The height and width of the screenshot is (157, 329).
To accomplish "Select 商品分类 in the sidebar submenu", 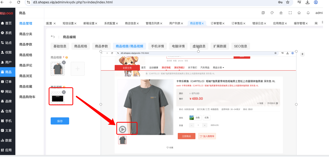I will [x=26, y=34].
